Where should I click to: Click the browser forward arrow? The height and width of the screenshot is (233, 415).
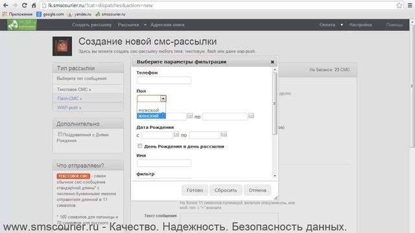pyautogui.click(x=15, y=5)
